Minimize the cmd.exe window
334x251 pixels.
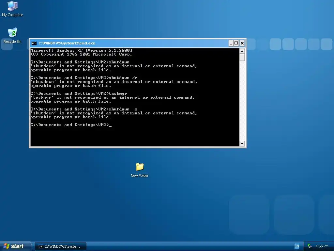pos(231,43)
